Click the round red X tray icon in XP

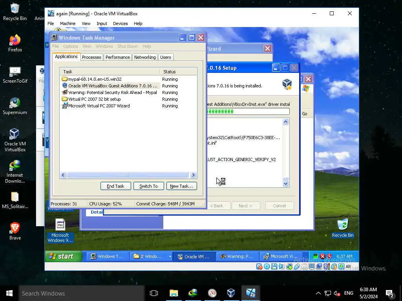click(x=323, y=256)
